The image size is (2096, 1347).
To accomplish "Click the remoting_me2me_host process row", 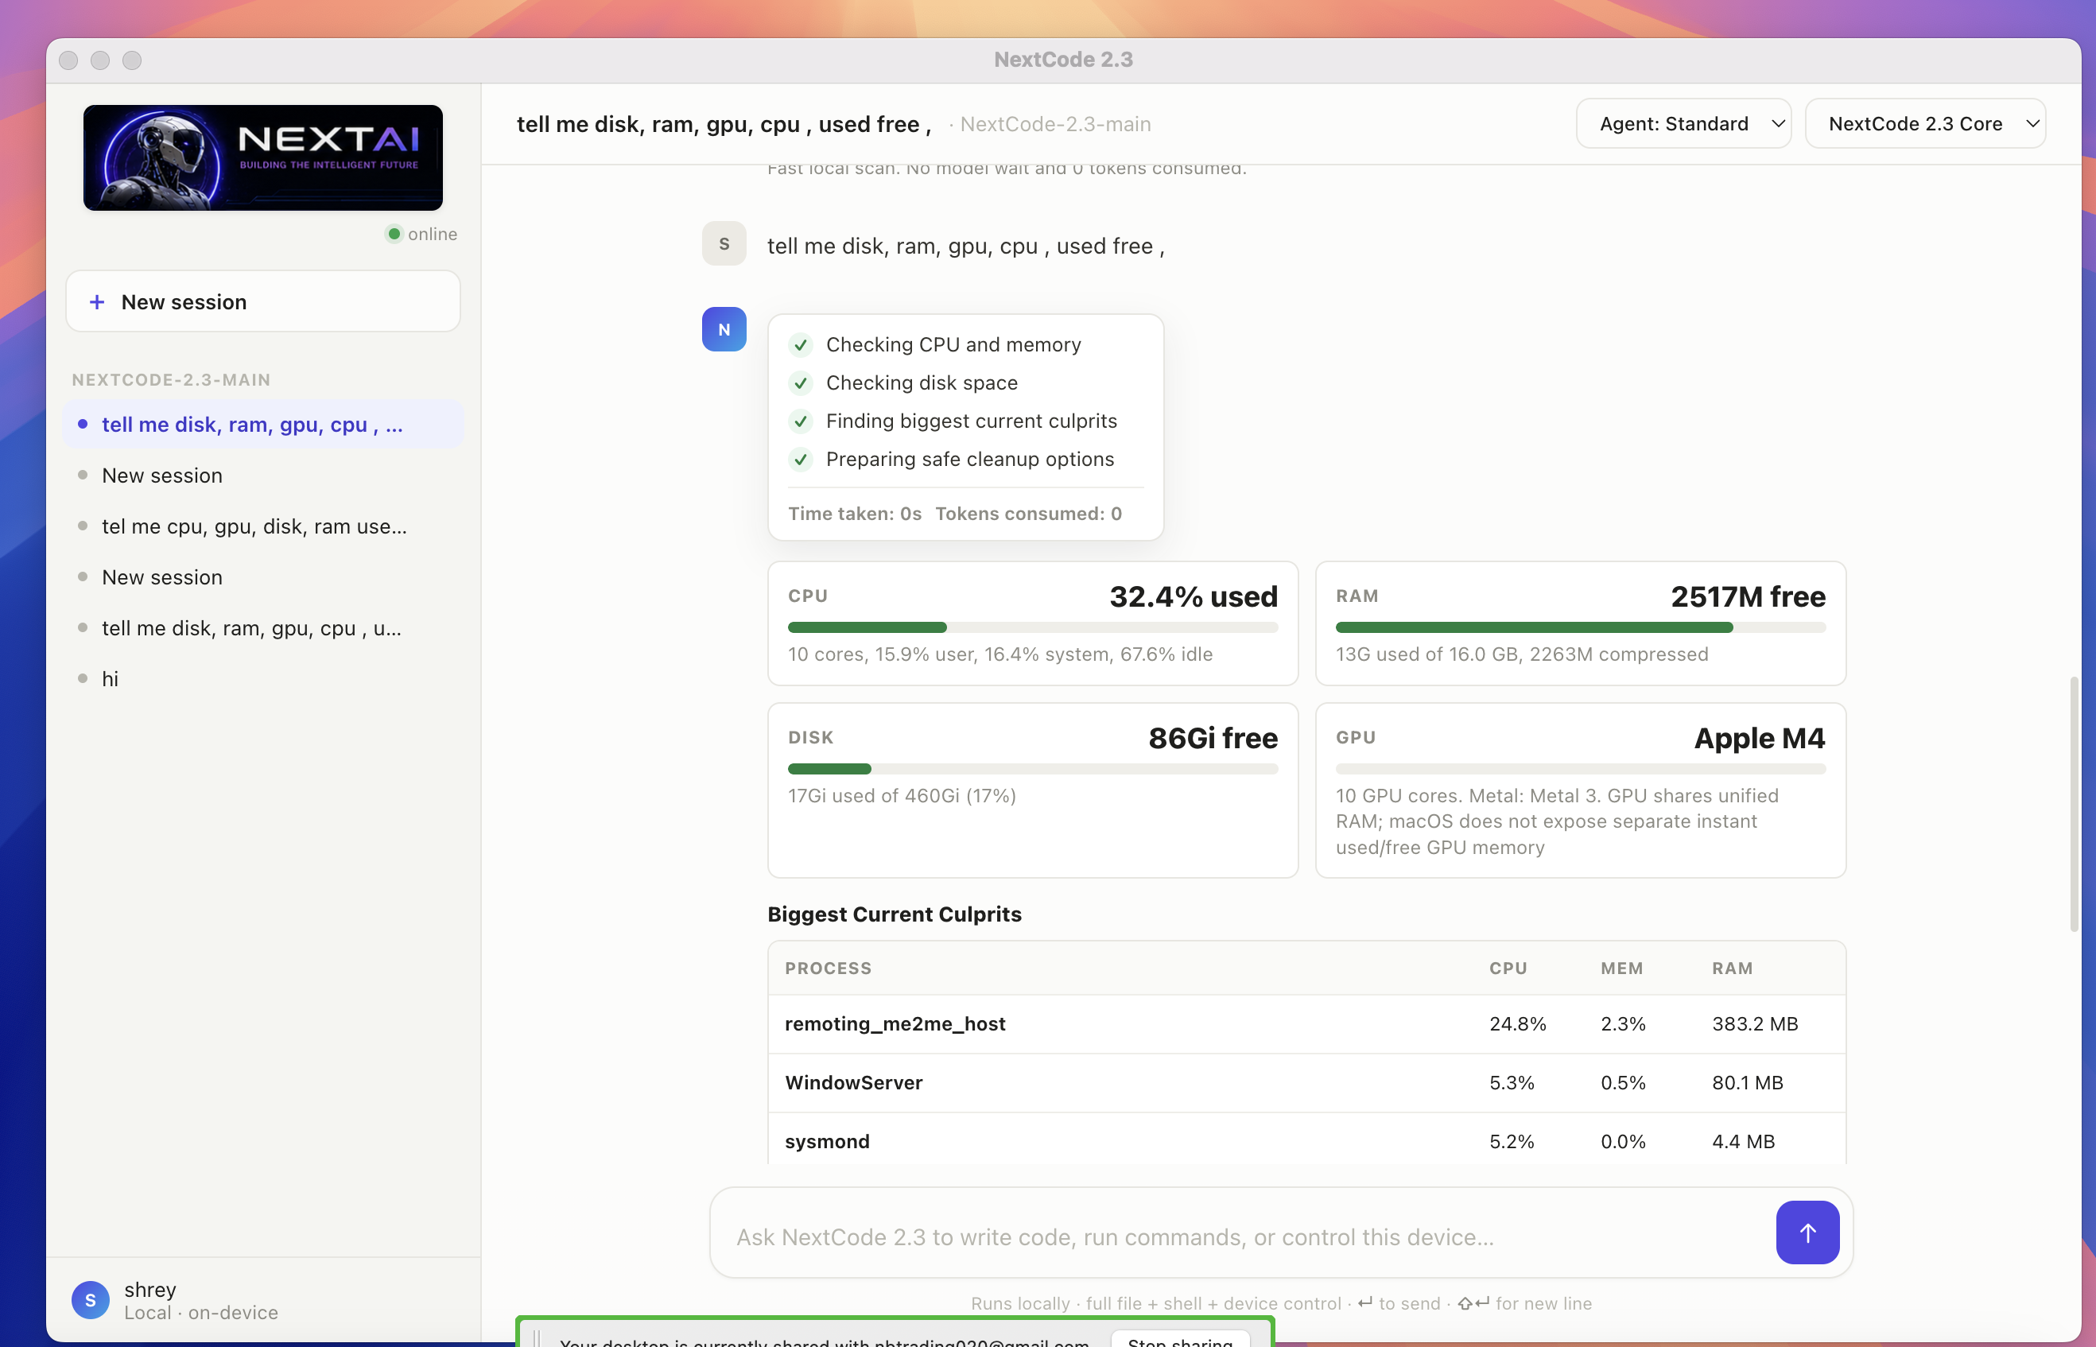I will click(1306, 1023).
